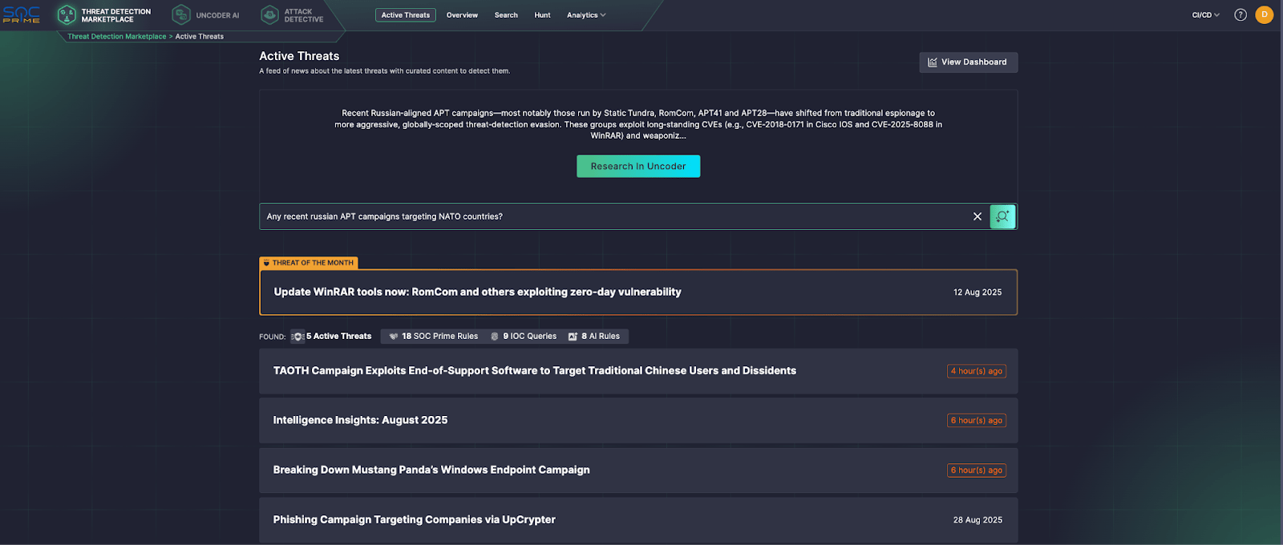Select the 9 IOC Queries filter
Image resolution: width=1283 pixels, height=545 pixels.
pyautogui.click(x=524, y=337)
